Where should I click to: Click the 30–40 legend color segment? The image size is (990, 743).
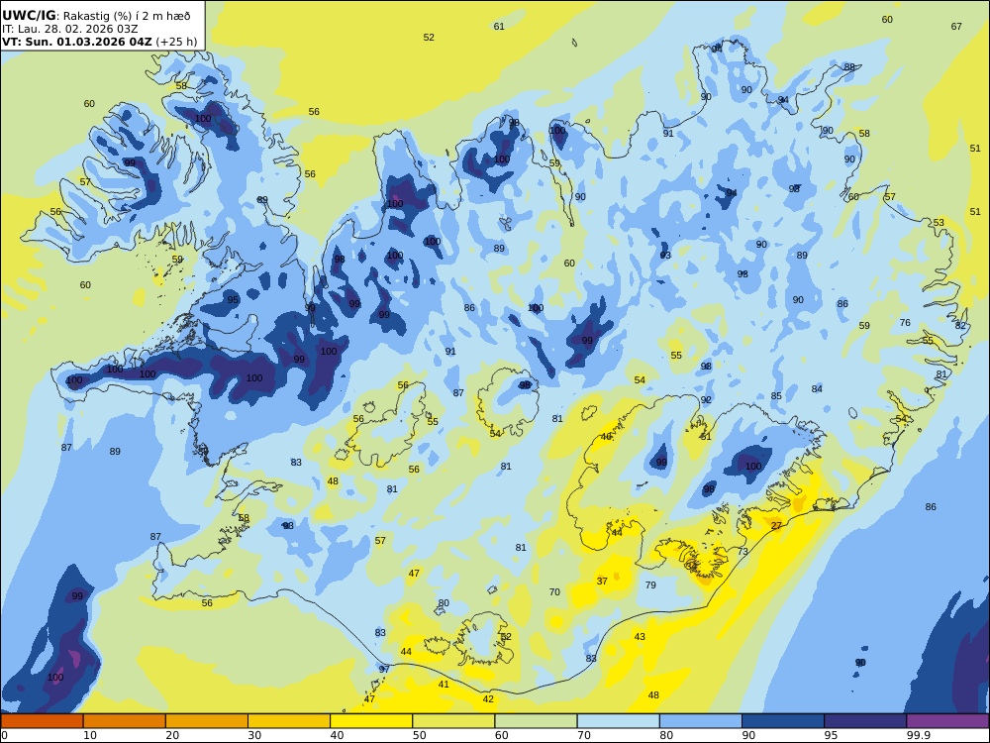[289, 721]
